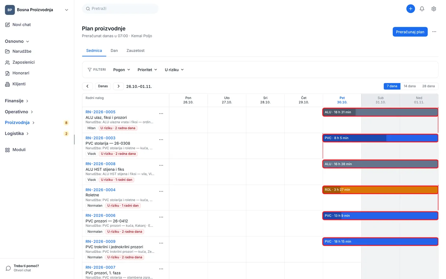Collapse the Osnovno section
The width and height of the screenshot is (446, 279).
17,41
